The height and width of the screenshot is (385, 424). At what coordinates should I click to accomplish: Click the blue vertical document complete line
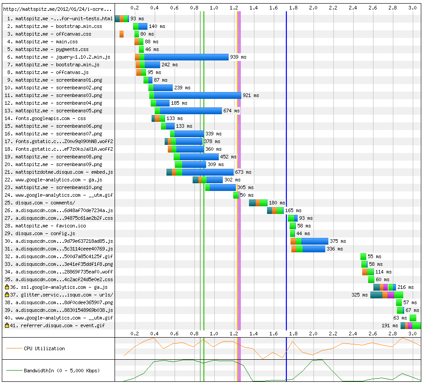click(286, 135)
